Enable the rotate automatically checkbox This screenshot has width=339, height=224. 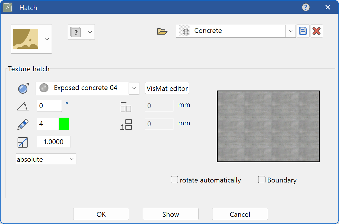pos(174,180)
